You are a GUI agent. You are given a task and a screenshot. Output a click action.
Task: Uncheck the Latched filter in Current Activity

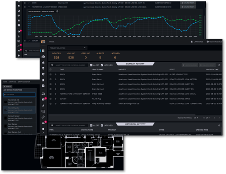(x=102, y=65)
